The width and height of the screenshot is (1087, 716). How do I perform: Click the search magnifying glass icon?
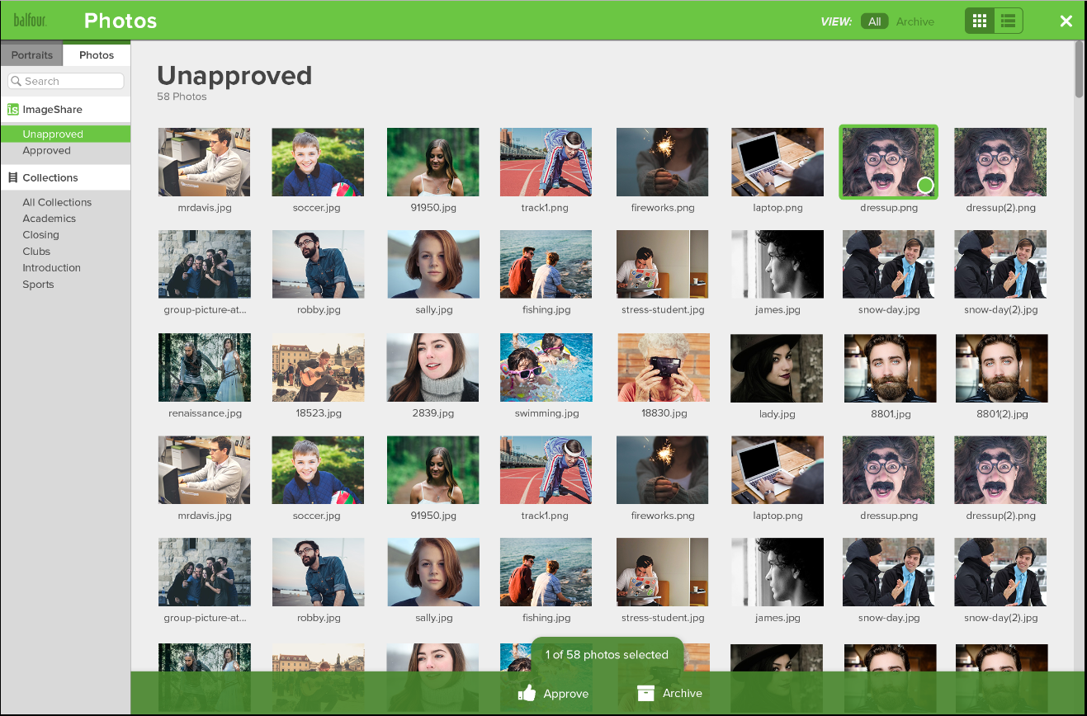point(16,81)
